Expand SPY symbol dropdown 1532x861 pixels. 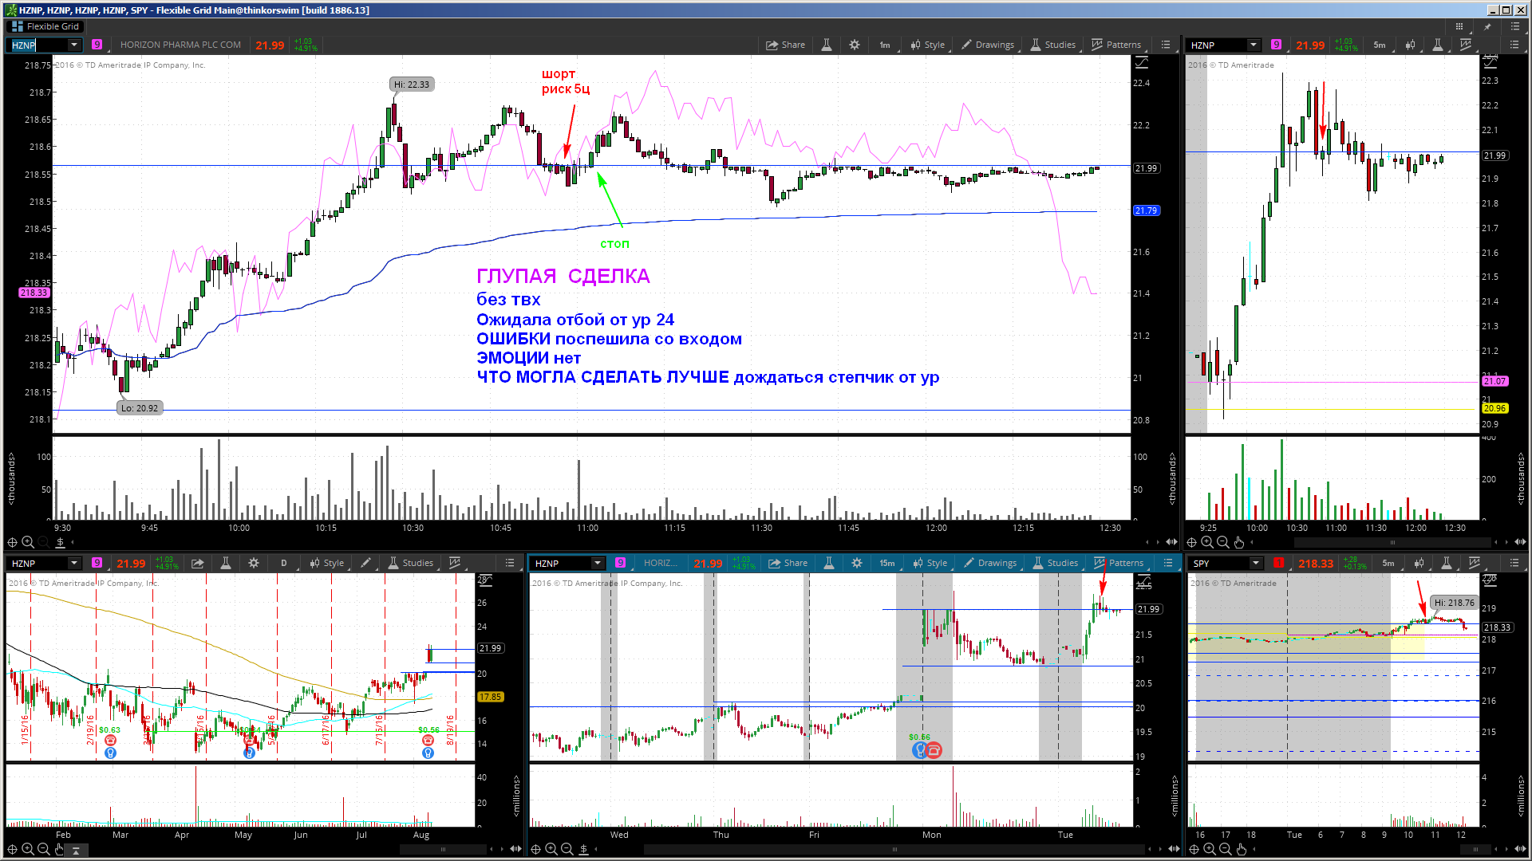tap(1256, 563)
